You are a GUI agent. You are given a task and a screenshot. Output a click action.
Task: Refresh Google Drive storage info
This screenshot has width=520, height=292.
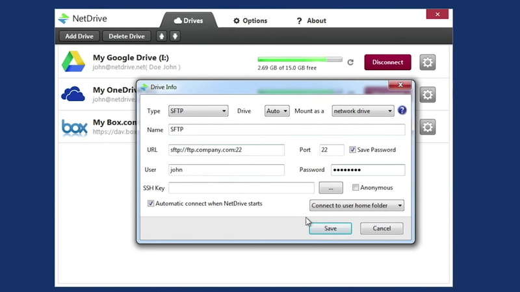click(350, 62)
